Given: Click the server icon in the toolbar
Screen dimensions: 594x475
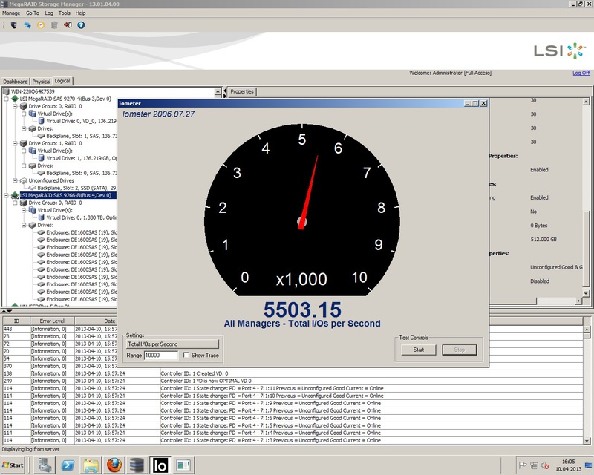Looking at the screenshot, I should coord(13,25).
